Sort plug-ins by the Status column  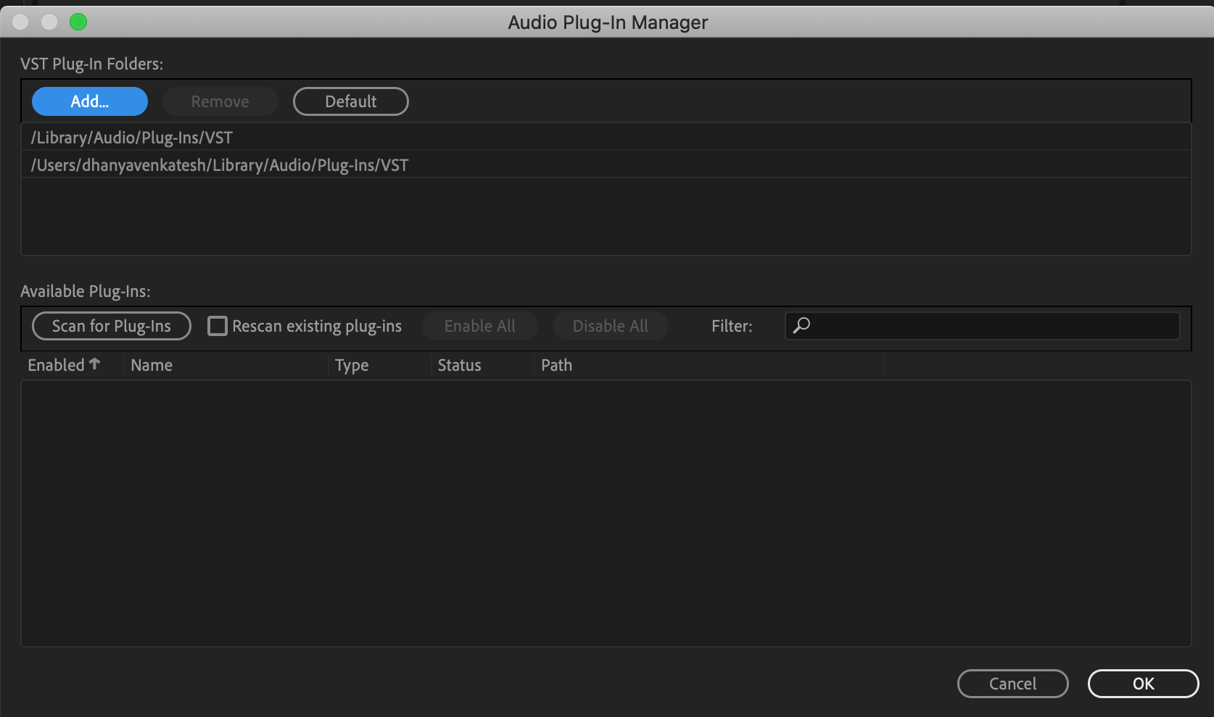459,364
